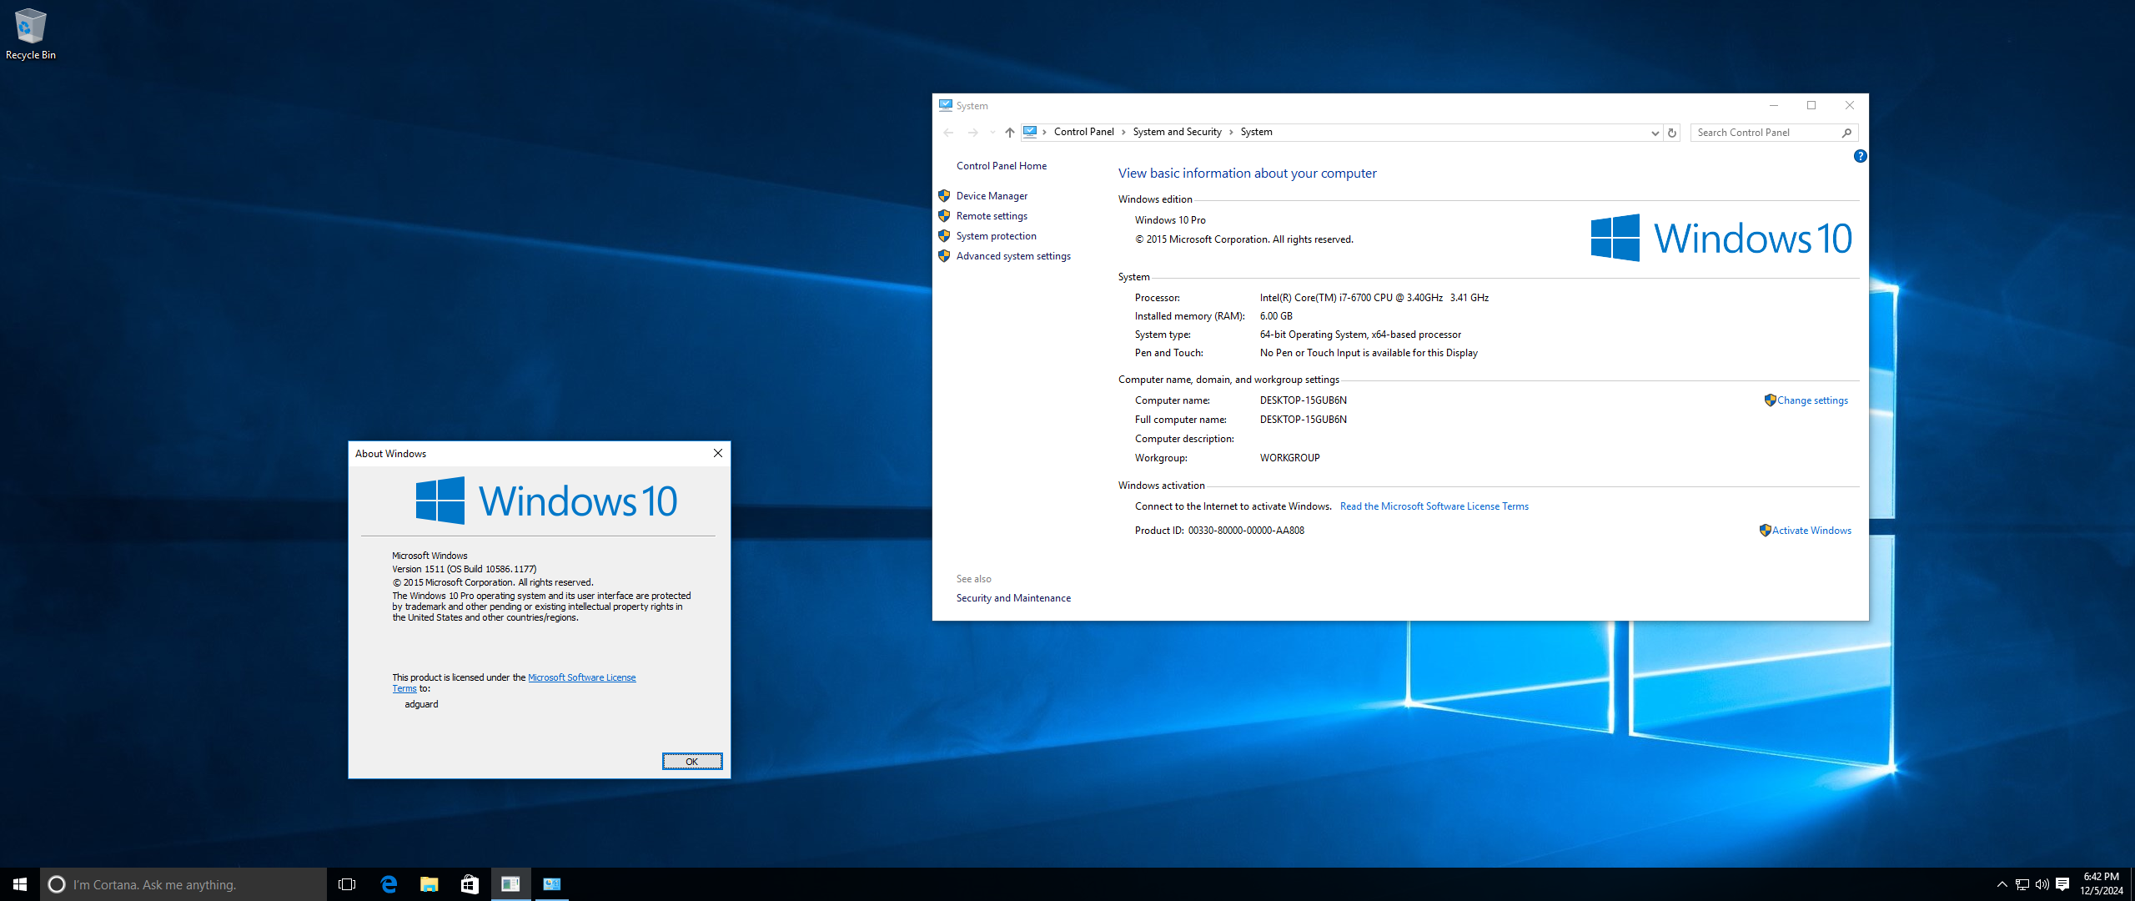
Task: Click the Windows 10 Pro edition text
Action: tap(1169, 220)
